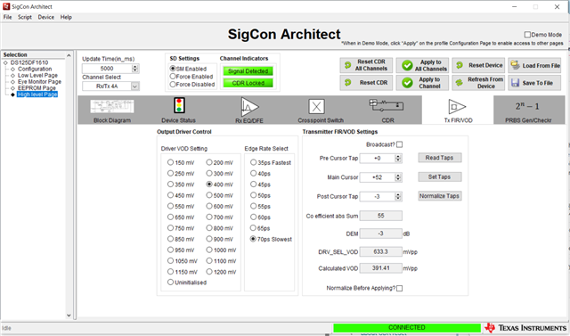Click the Save To File button
This screenshot has height=336, width=570.
[534, 83]
